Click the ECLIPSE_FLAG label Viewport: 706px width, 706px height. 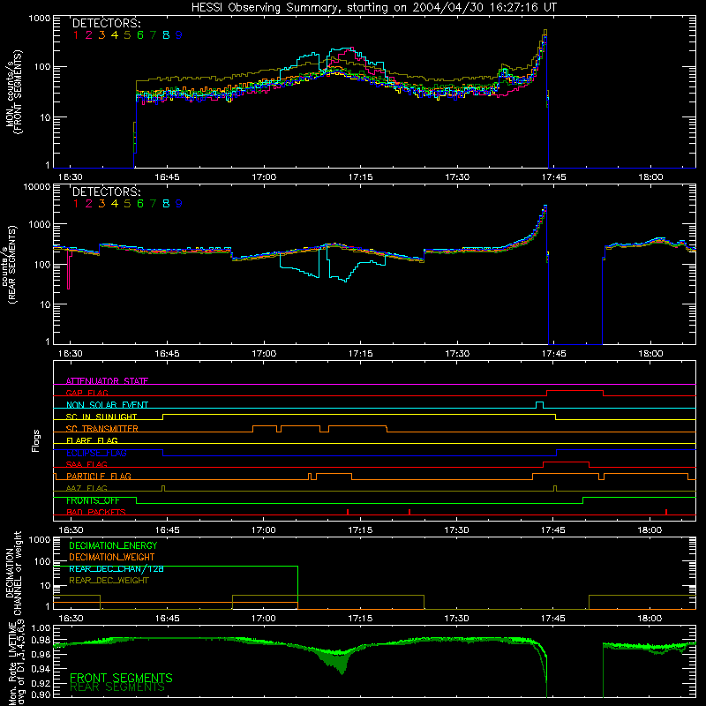[x=96, y=453]
